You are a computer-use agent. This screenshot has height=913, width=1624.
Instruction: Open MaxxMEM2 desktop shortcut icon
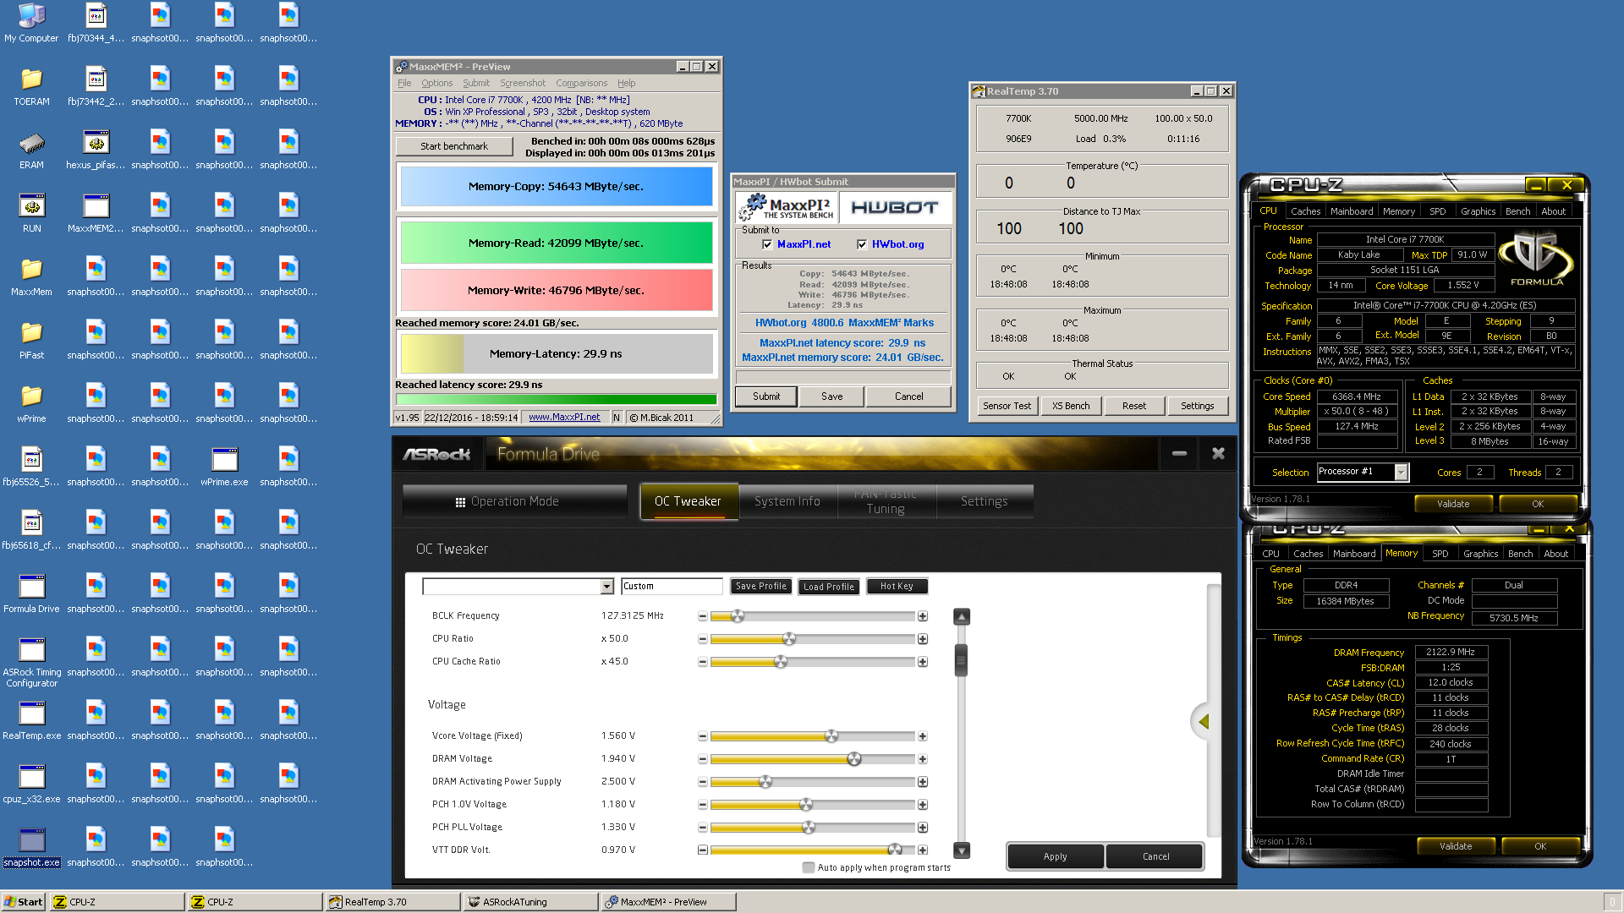(96, 213)
